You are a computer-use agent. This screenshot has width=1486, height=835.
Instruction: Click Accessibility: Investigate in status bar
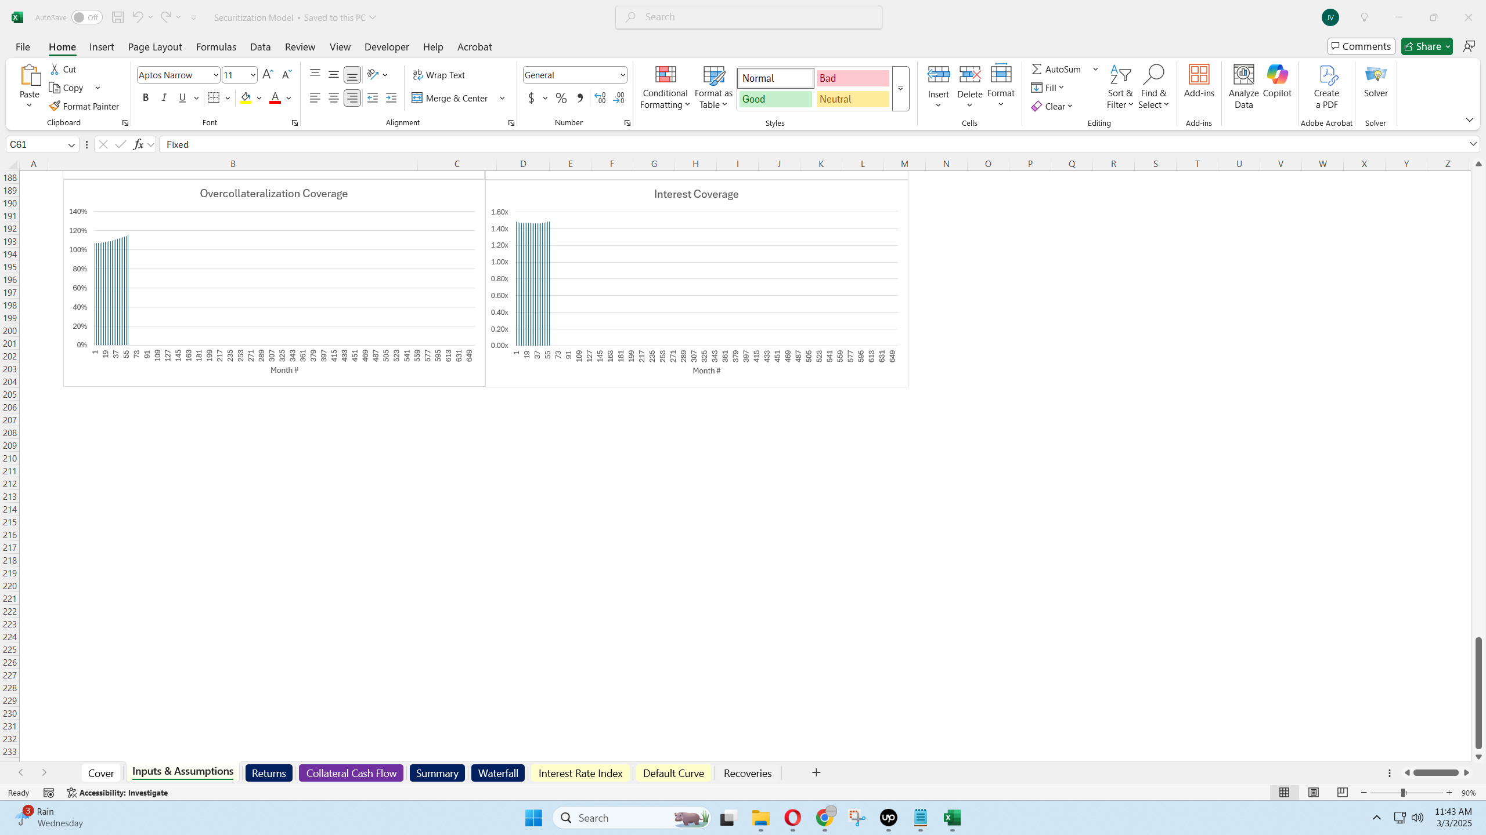pos(117,793)
